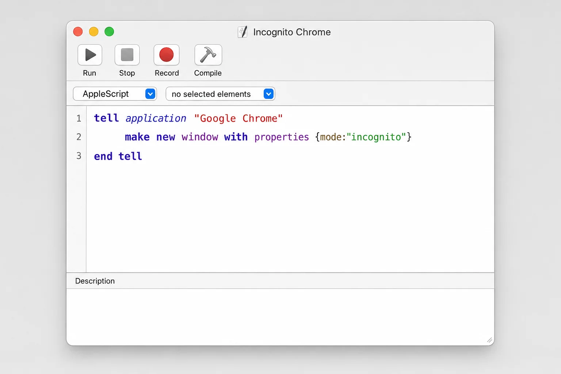561x374 pixels.
Task: Click the 'make' keyword in line 2
Action: 137,137
